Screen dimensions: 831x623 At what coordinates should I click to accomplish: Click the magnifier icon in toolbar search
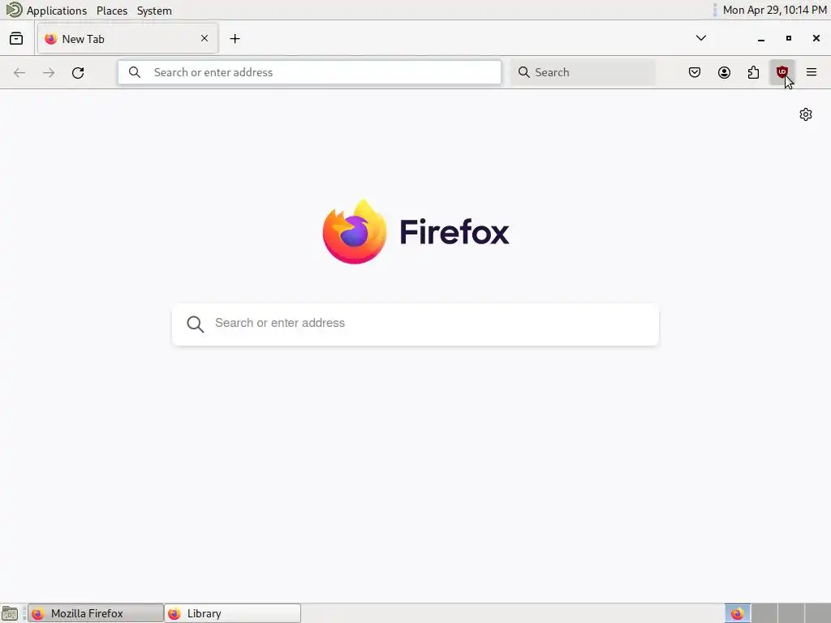[x=523, y=72]
